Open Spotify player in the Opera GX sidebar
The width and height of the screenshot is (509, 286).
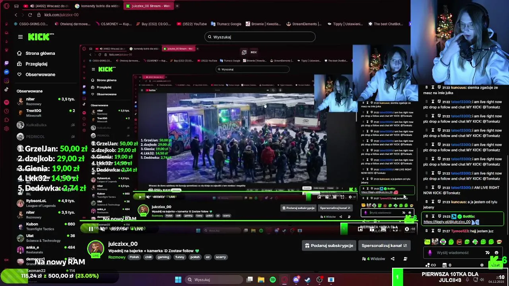(6, 102)
